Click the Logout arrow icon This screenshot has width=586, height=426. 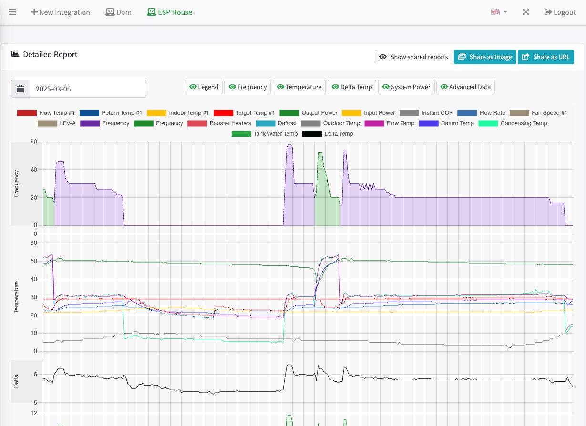(x=548, y=12)
